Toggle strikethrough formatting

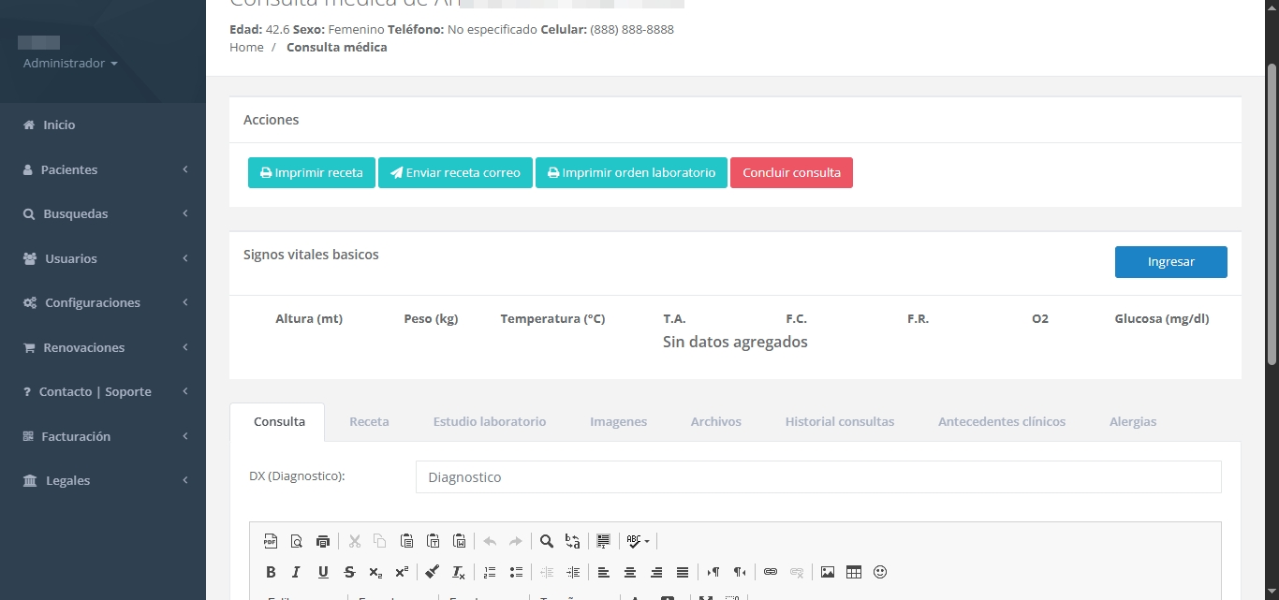(x=349, y=572)
